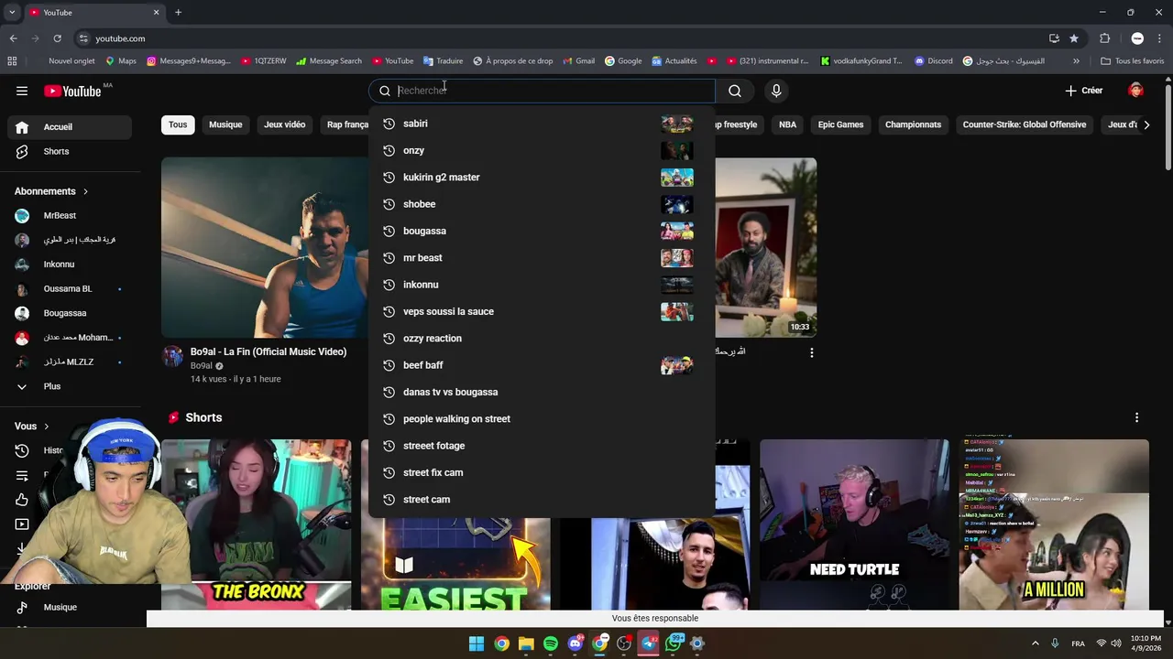Screen dimensions: 1173x659
Task: Click history icon beside 'sabiri'
Action: pos(389,124)
